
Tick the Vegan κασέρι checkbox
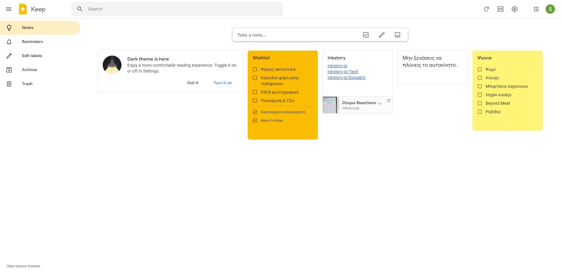(x=480, y=95)
